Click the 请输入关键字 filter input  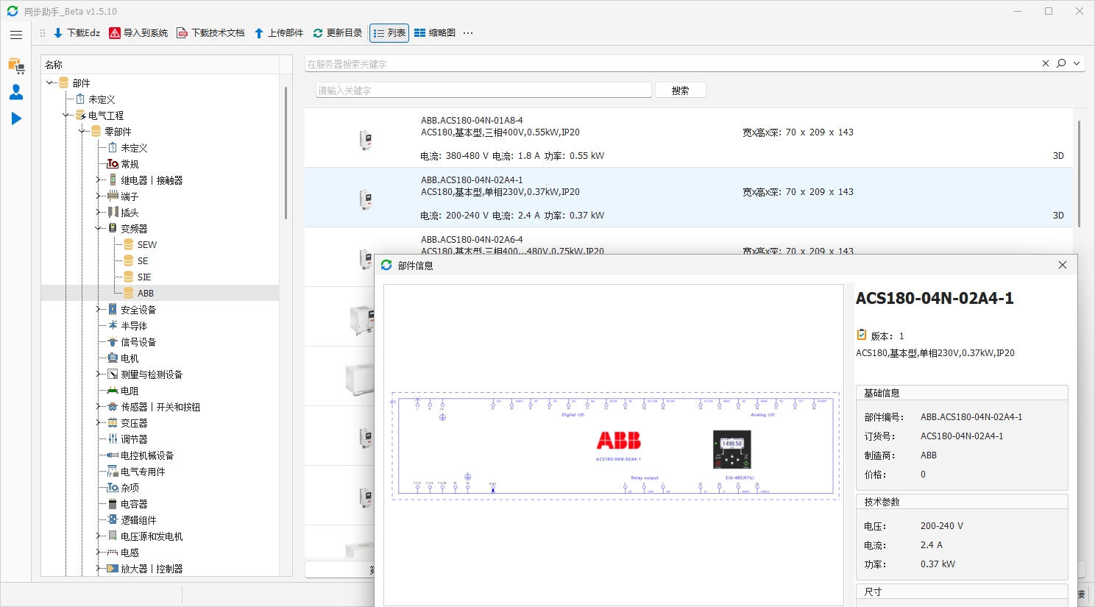484,90
